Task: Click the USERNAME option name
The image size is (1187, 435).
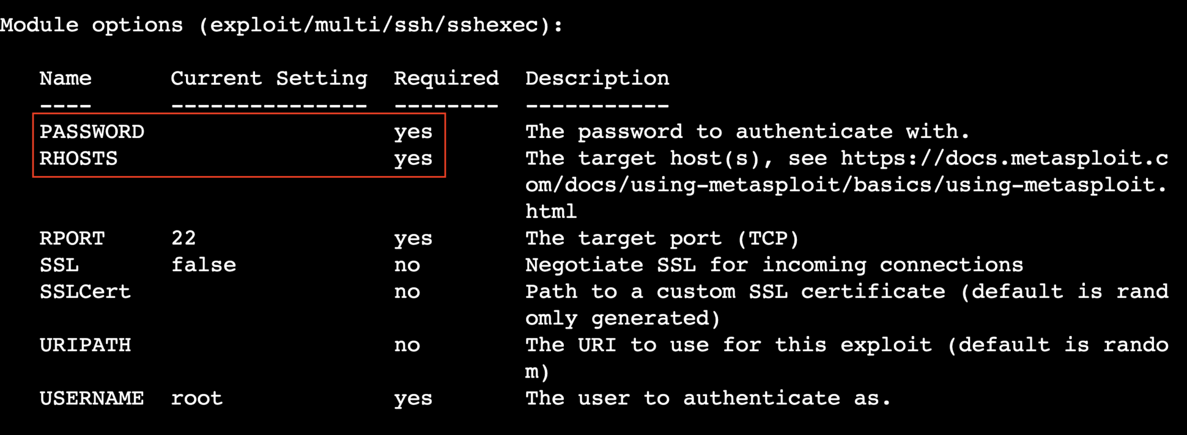Action: (92, 399)
